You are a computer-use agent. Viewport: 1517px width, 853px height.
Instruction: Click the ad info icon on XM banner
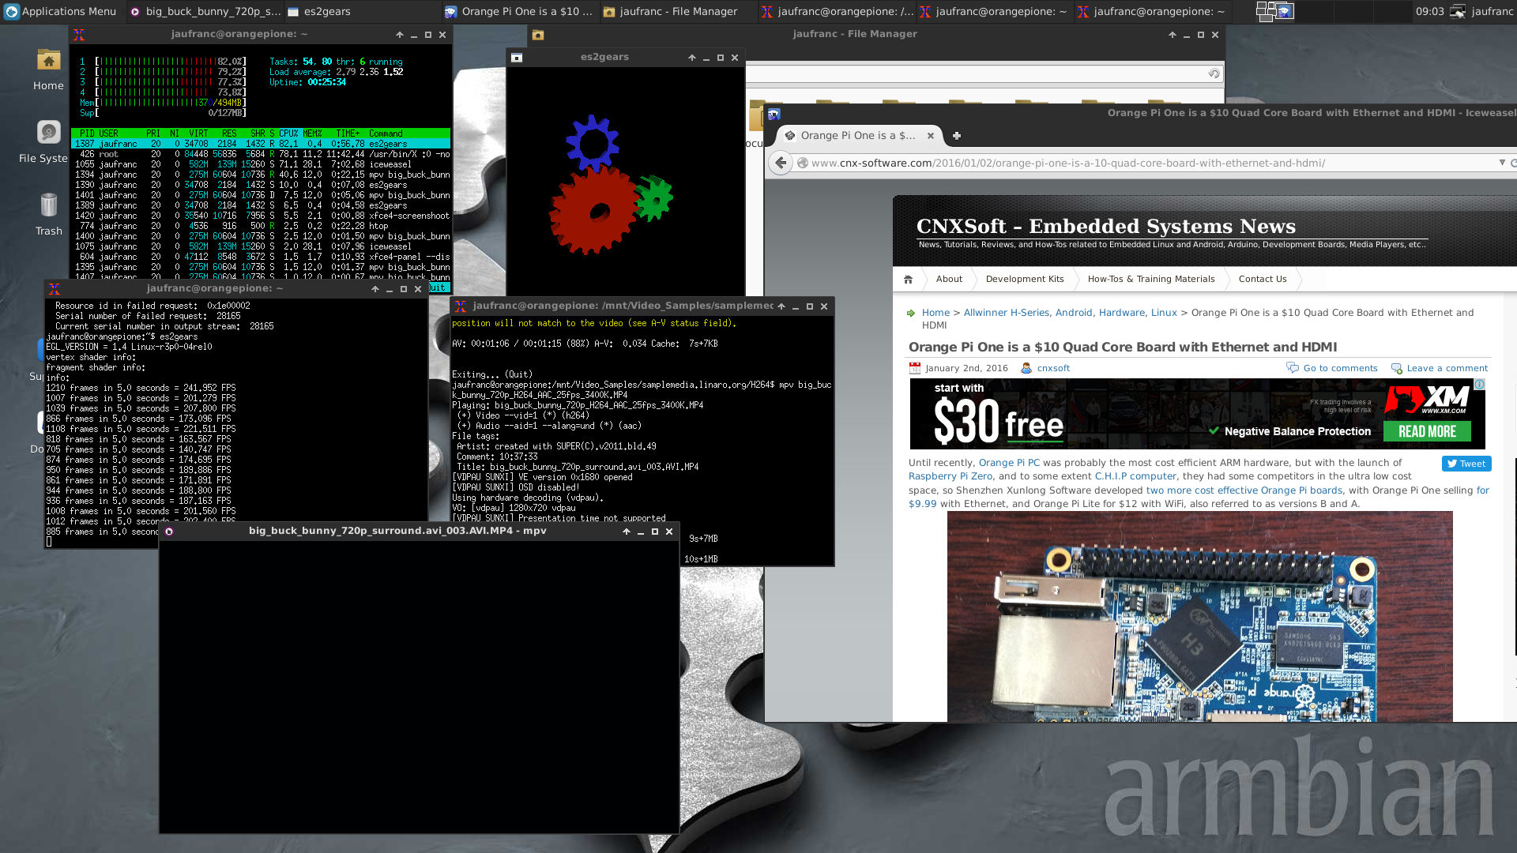(x=1480, y=385)
